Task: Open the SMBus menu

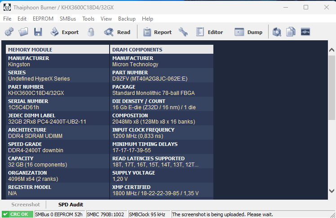Action: [x=68, y=19]
